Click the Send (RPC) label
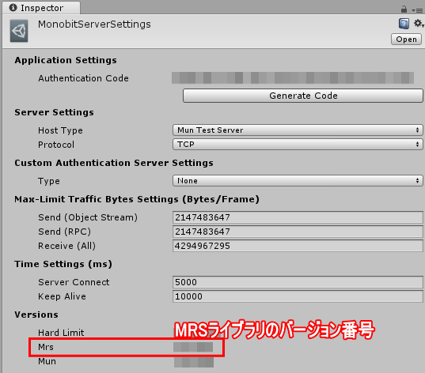Image resolution: width=425 pixels, height=373 pixels. (x=65, y=232)
